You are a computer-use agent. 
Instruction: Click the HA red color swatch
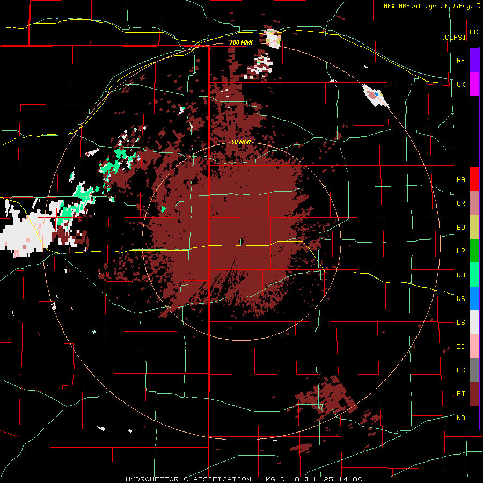[x=474, y=179]
